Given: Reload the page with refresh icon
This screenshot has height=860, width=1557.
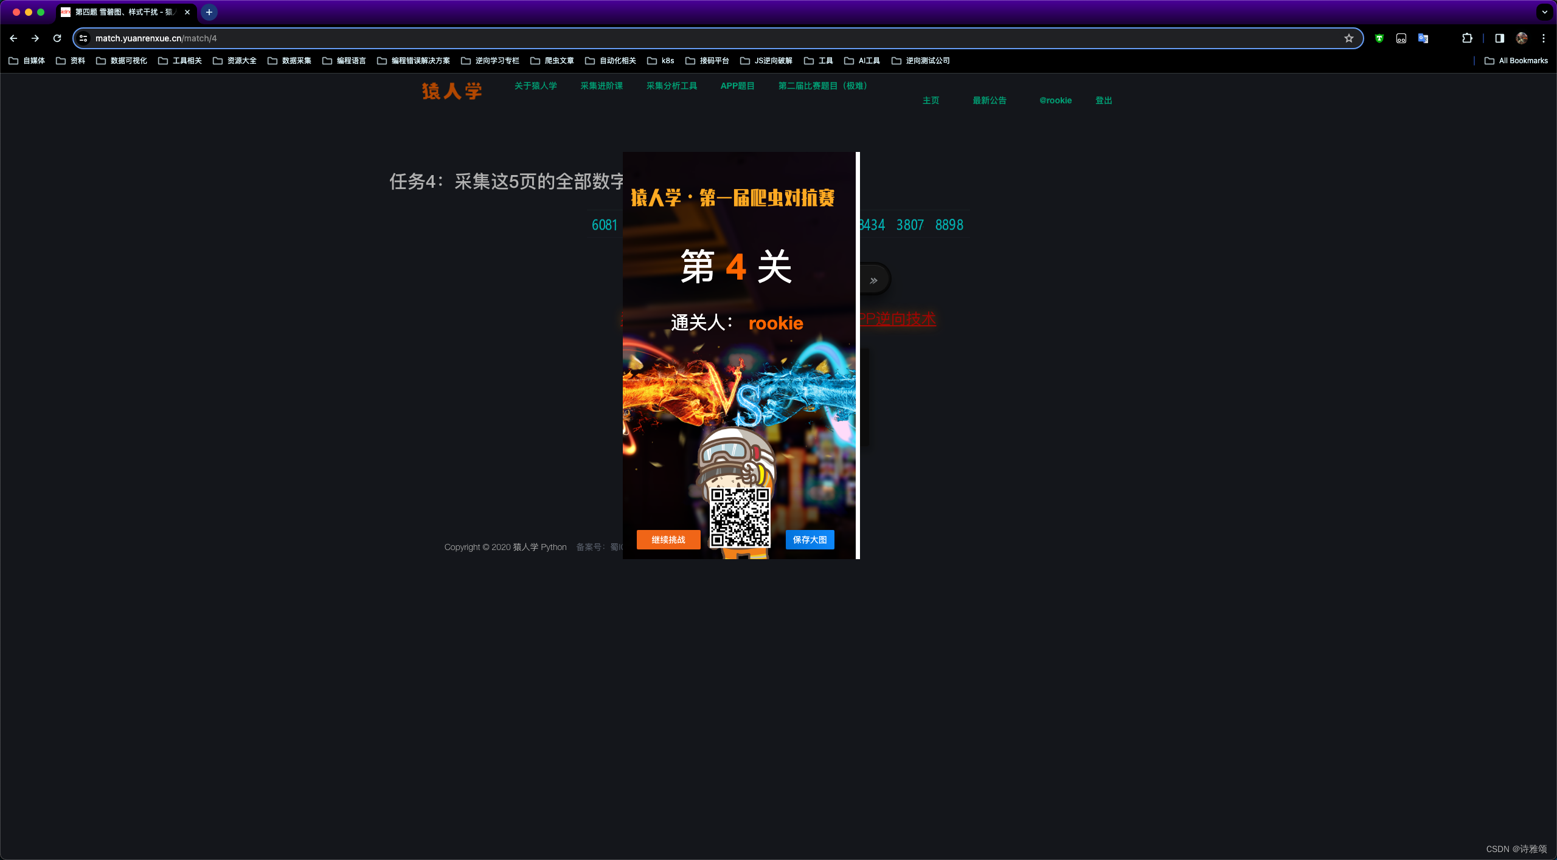Looking at the screenshot, I should pos(57,38).
